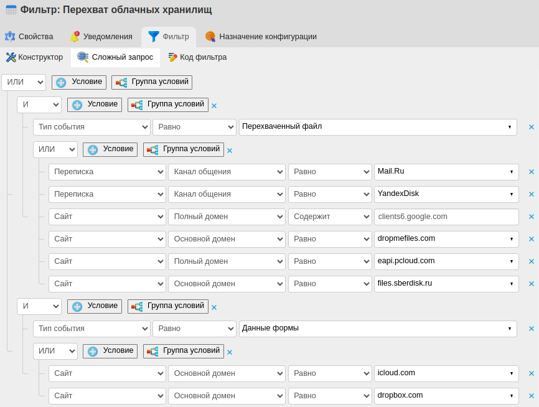Remove the ИЛИ group under Перехваченный файл
Image resolution: width=539 pixels, height=407 pixels.
click(230, 151)
